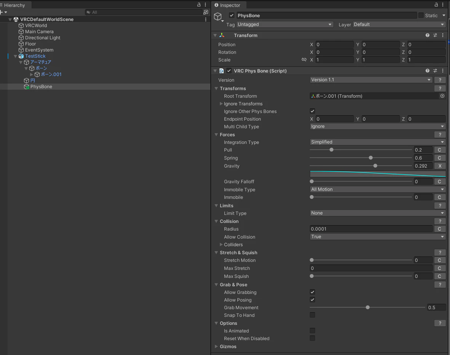Open the Immobile Type dropdown

[x=378, y=189]
